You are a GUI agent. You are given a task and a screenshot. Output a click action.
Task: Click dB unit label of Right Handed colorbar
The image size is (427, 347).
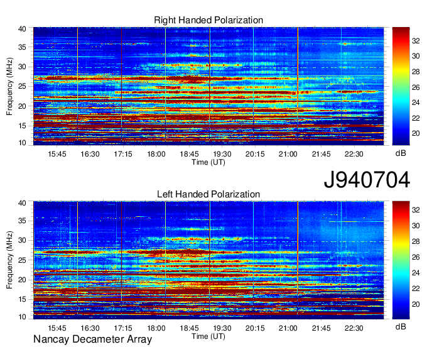tap(401, 153)
